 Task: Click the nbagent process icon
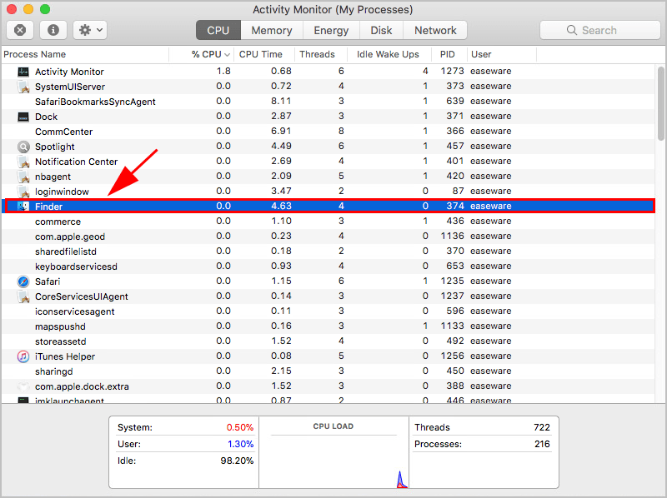click(23, 177)
